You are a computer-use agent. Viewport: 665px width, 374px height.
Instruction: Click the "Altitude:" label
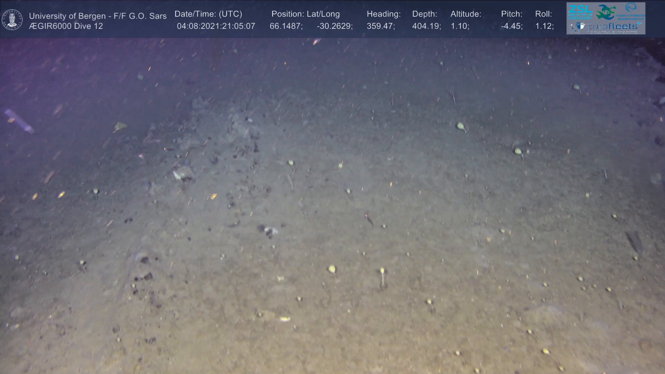(465, 14)
